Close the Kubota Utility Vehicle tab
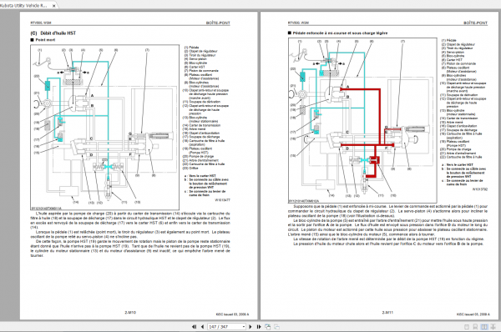 [54, 6]
